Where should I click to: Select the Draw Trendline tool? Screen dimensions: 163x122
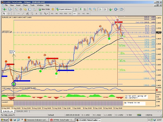click(23, 14)
